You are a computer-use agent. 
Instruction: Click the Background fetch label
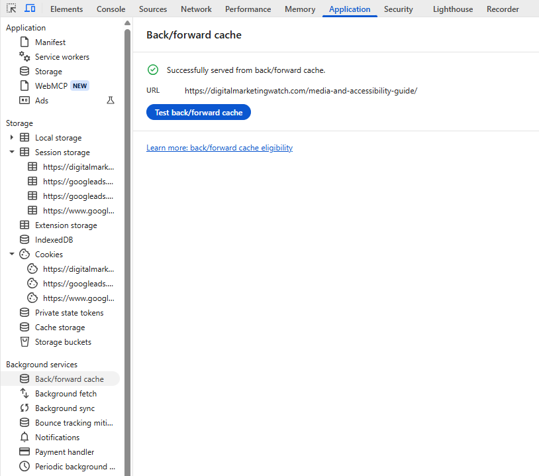(x=66, y=393)
